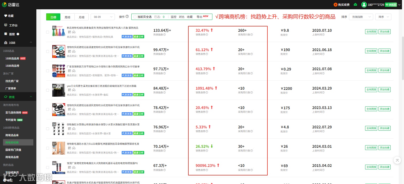Click the 旗舰版 diamond badge
Viewport: 404px width, 184px height.
391,5
